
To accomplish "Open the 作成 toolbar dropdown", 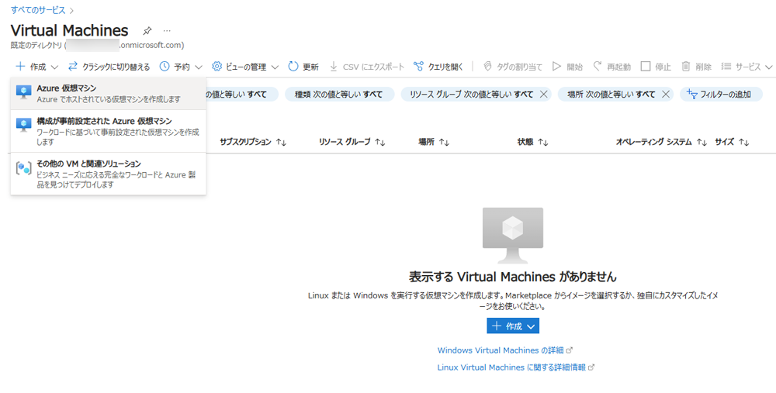I will coord(37,67).
